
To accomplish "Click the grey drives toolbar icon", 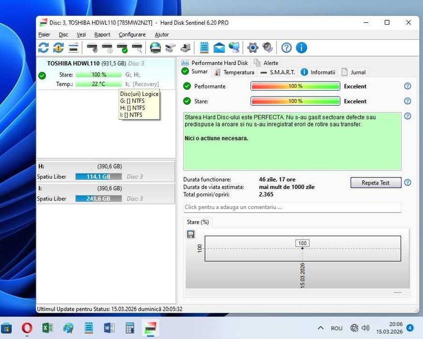I will 170,48.
